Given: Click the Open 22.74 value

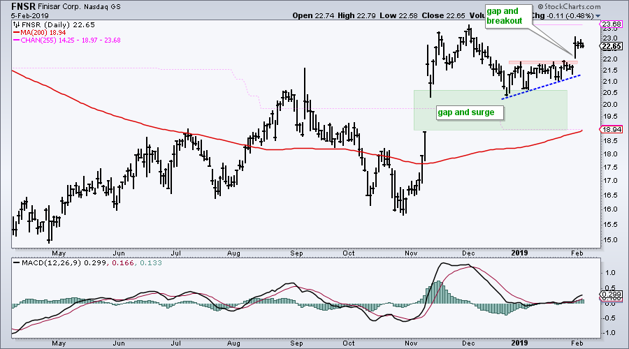Looking at the screenshot, I should pos(313,15).
